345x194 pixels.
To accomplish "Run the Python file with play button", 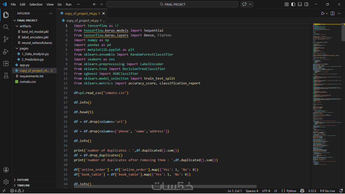I will tap(323, 13).
